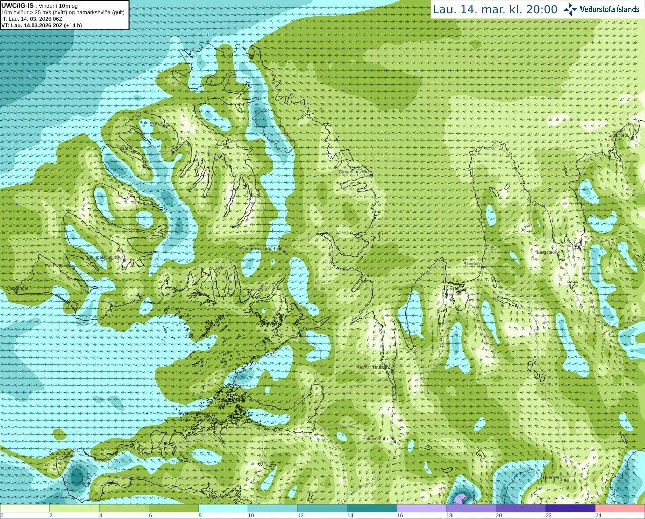The image size is (645, 519).
Task: Click the Holtavörðuheiði station label
Action: (378, 439)
